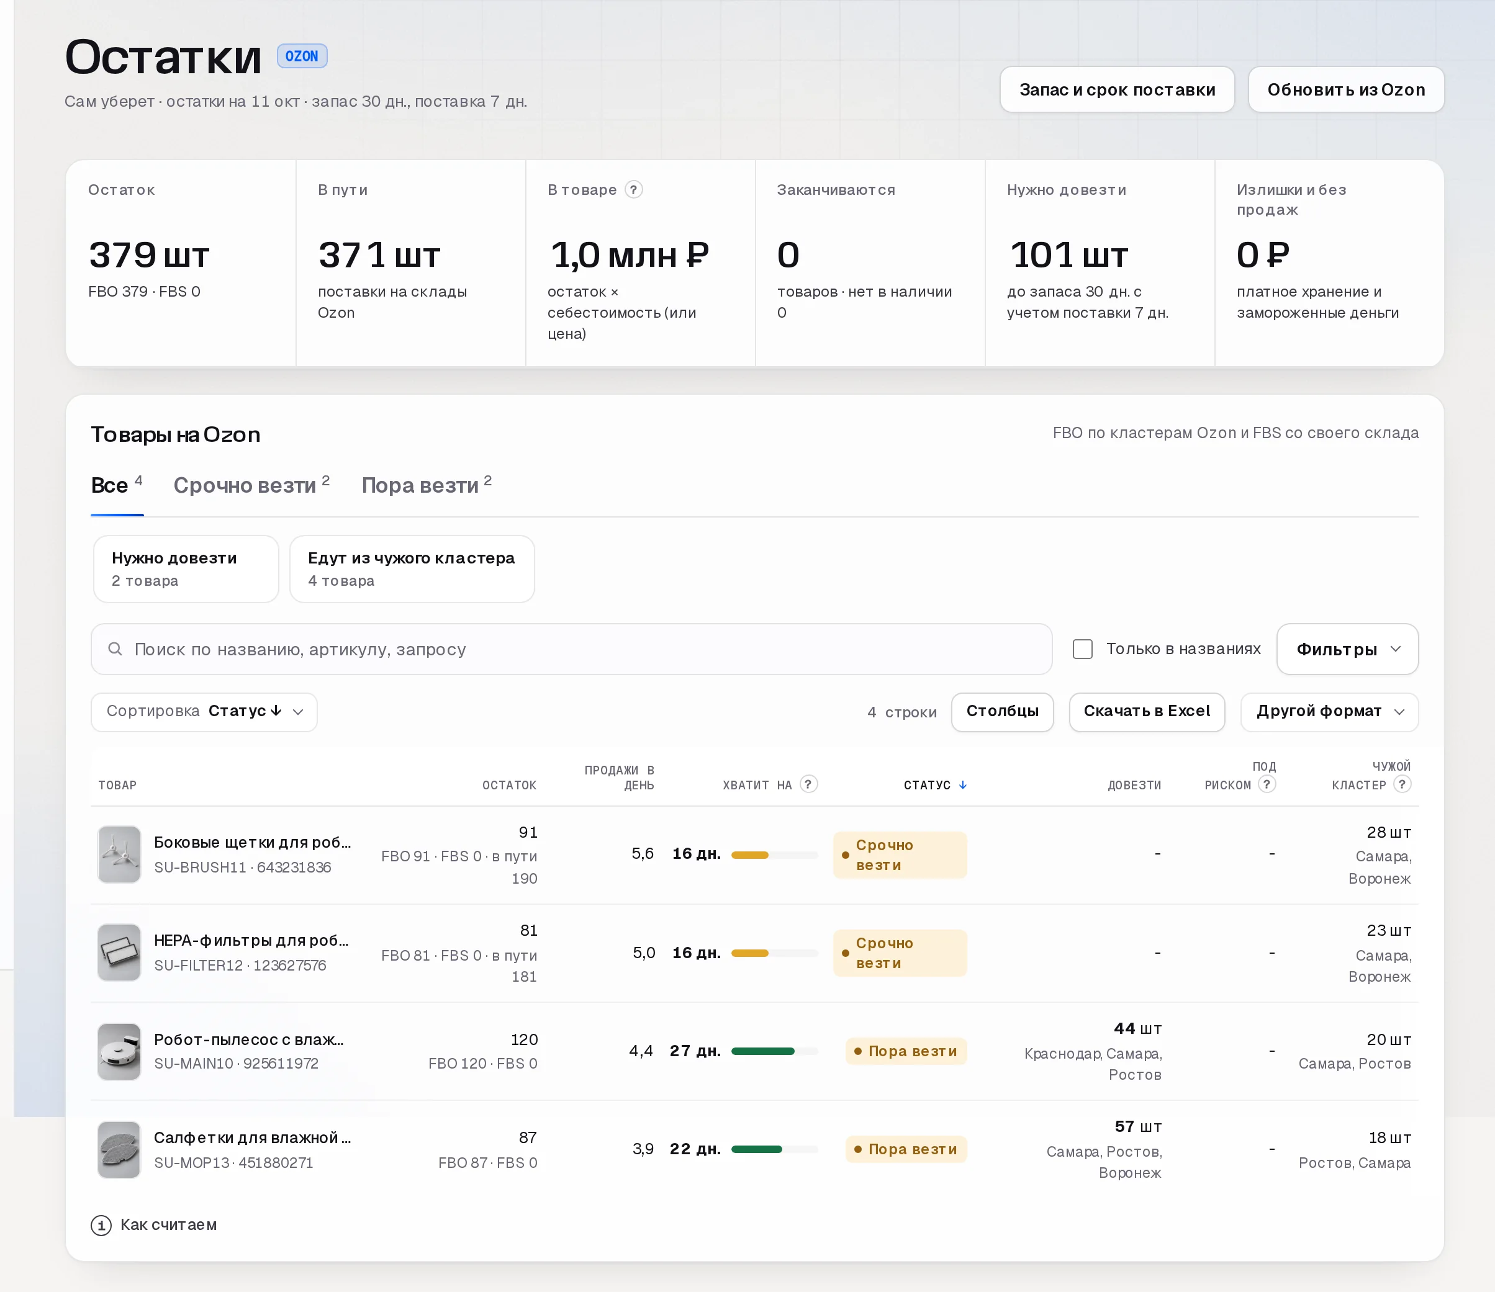
Task: Expand the Другой формат dropdown
Action: (x=1329, y=712)
